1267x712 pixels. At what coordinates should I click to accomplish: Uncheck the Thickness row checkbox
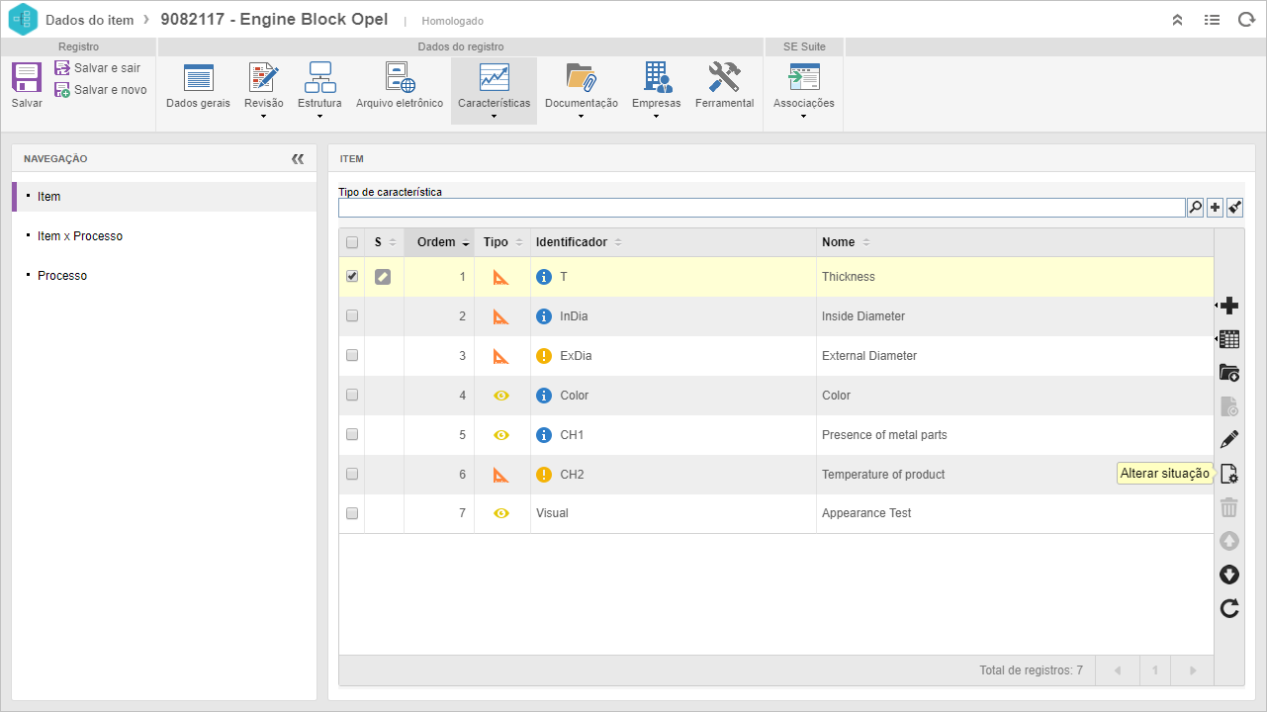point(352,277)
